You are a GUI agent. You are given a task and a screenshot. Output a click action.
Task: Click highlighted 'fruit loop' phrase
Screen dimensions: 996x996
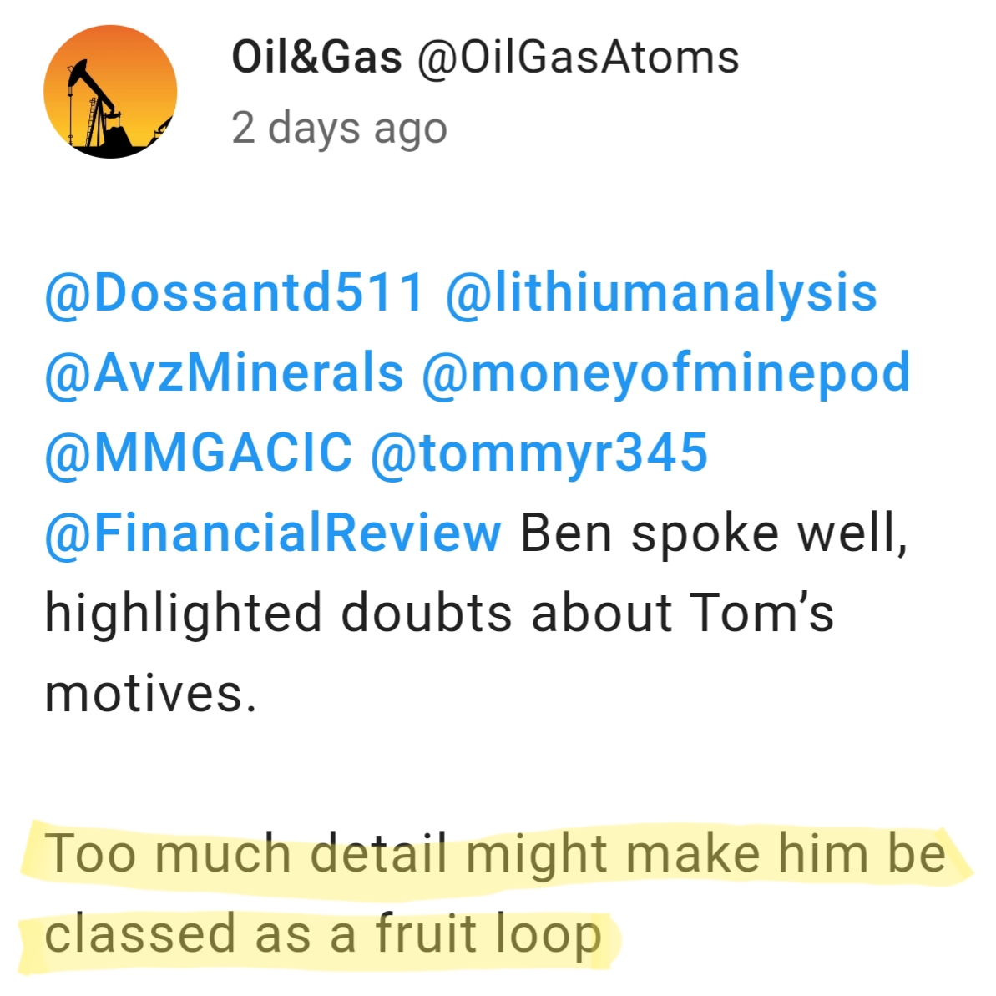click(488, 934)
